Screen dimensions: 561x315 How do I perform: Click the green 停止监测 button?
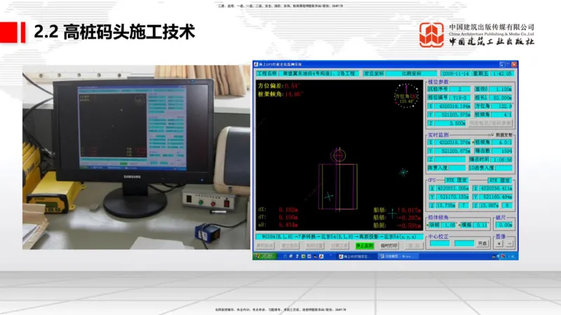[x=365, y=246]
